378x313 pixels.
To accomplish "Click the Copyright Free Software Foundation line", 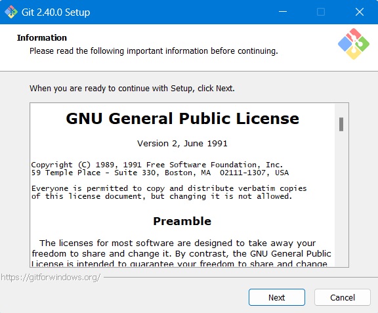I will click(157, 165).
